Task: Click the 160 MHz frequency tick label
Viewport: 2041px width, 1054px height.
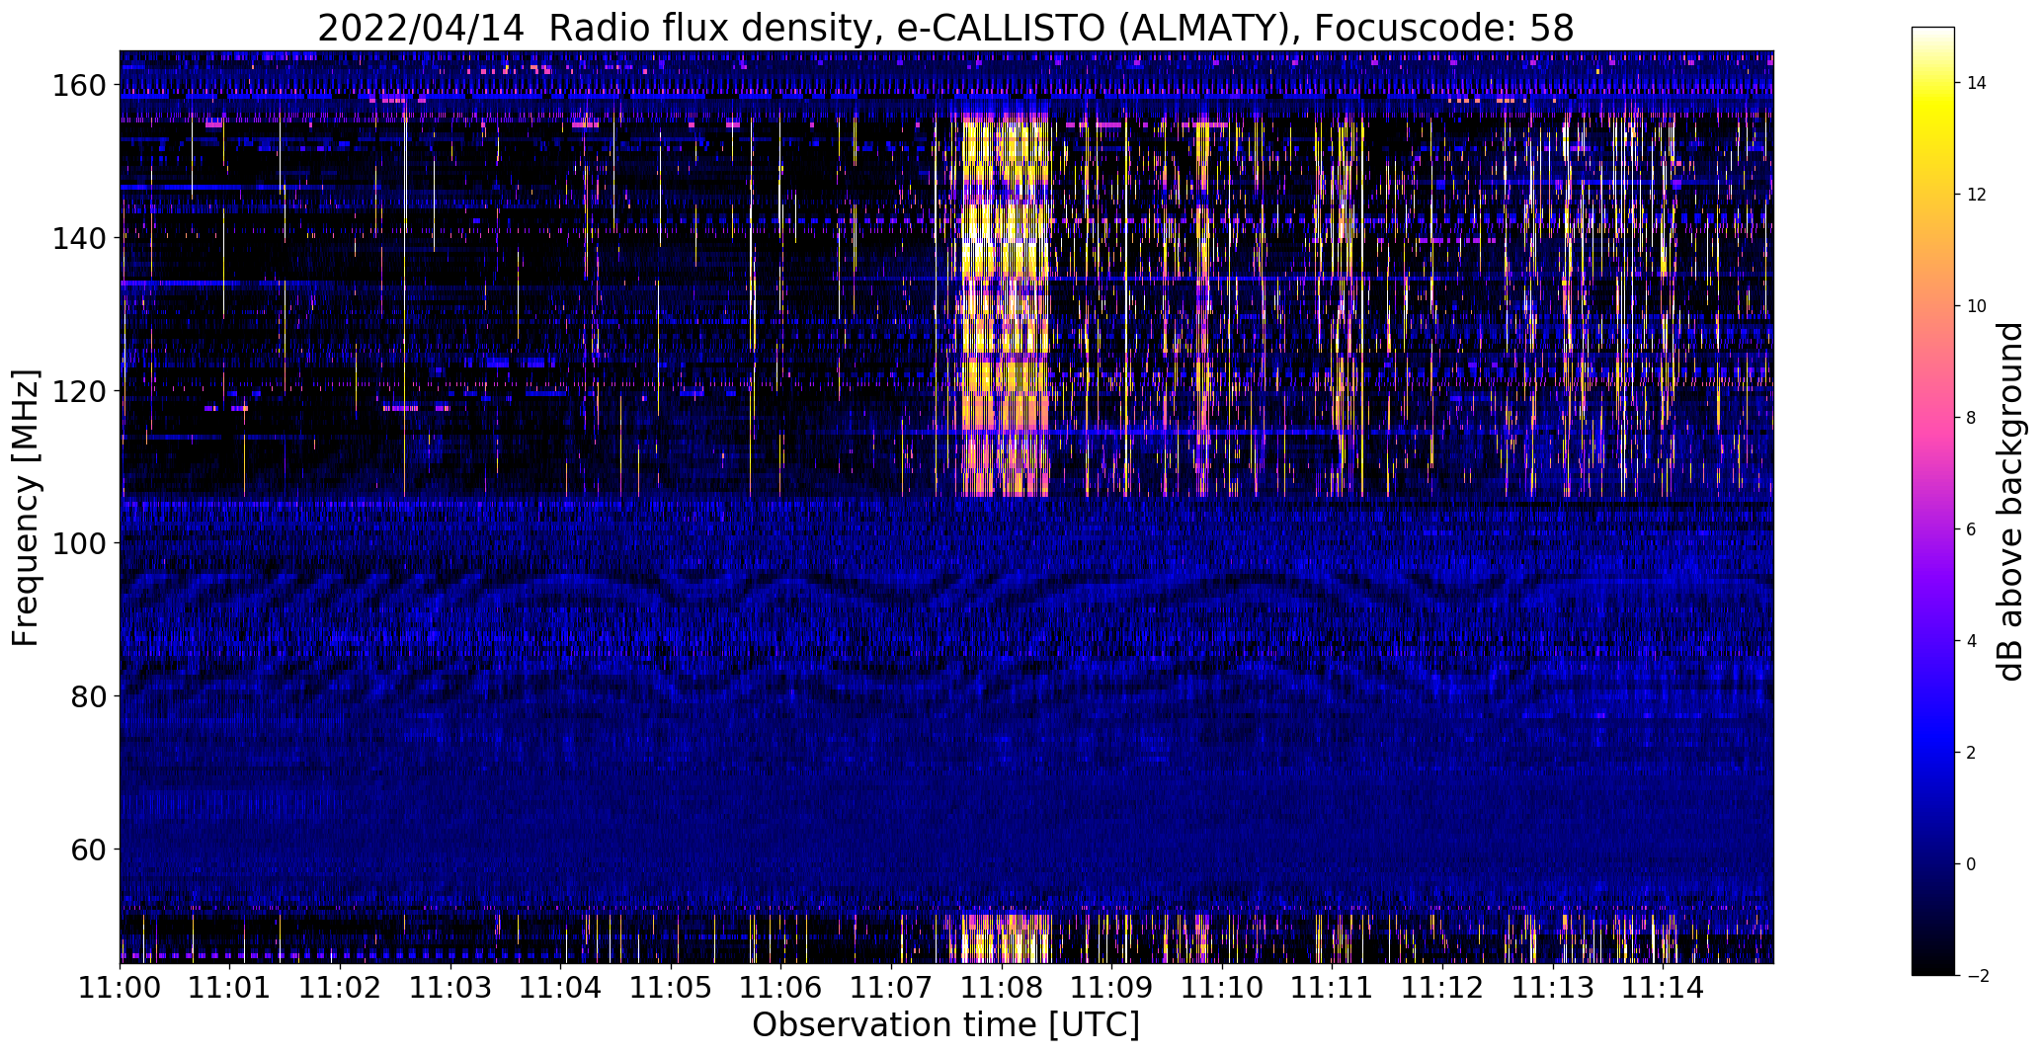Action: coord(78,86)
